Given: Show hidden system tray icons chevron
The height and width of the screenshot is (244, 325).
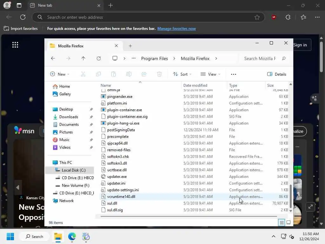Looking at the screenshot, I should tap(274, 236).
